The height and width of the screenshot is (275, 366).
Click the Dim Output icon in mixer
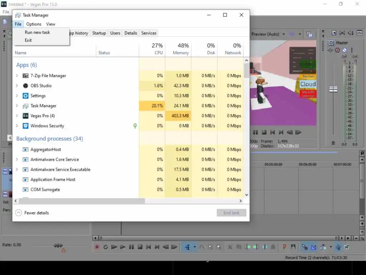pyautogui.click(x=351, y=33)
